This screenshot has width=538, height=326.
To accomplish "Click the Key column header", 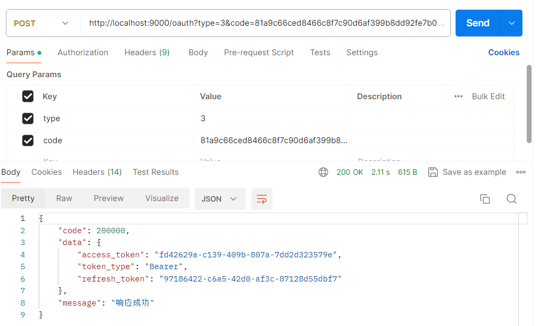I will 49,97.
